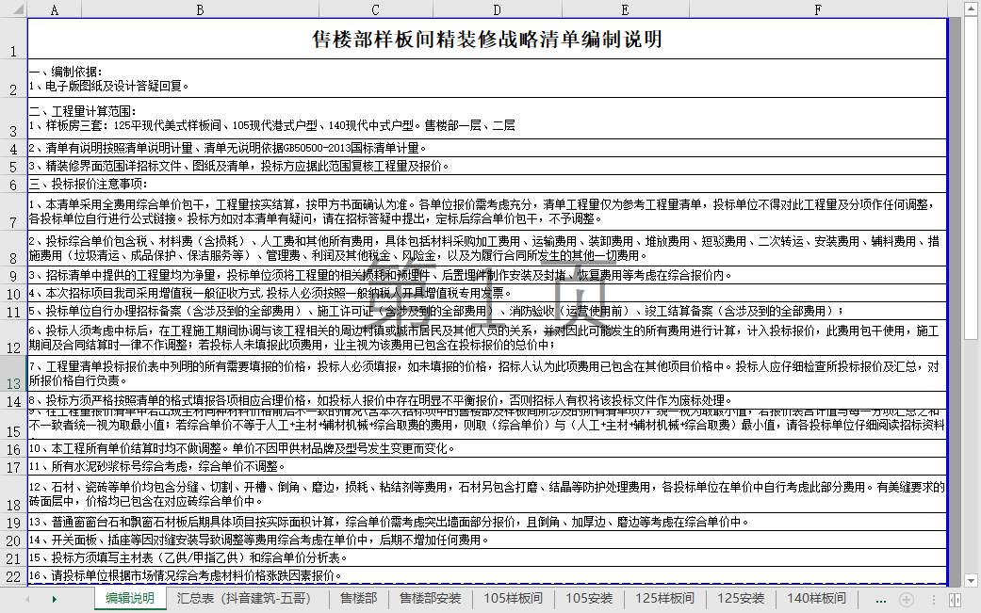Click title 售楼部样板间精装修战略清单编制说明
The height and width of the screenshot is (613, 981).
click(487, 40)
